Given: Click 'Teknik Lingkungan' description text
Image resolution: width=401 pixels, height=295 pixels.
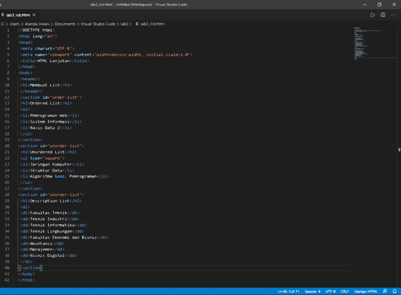Looking at the screenshot, I should 51,231.
